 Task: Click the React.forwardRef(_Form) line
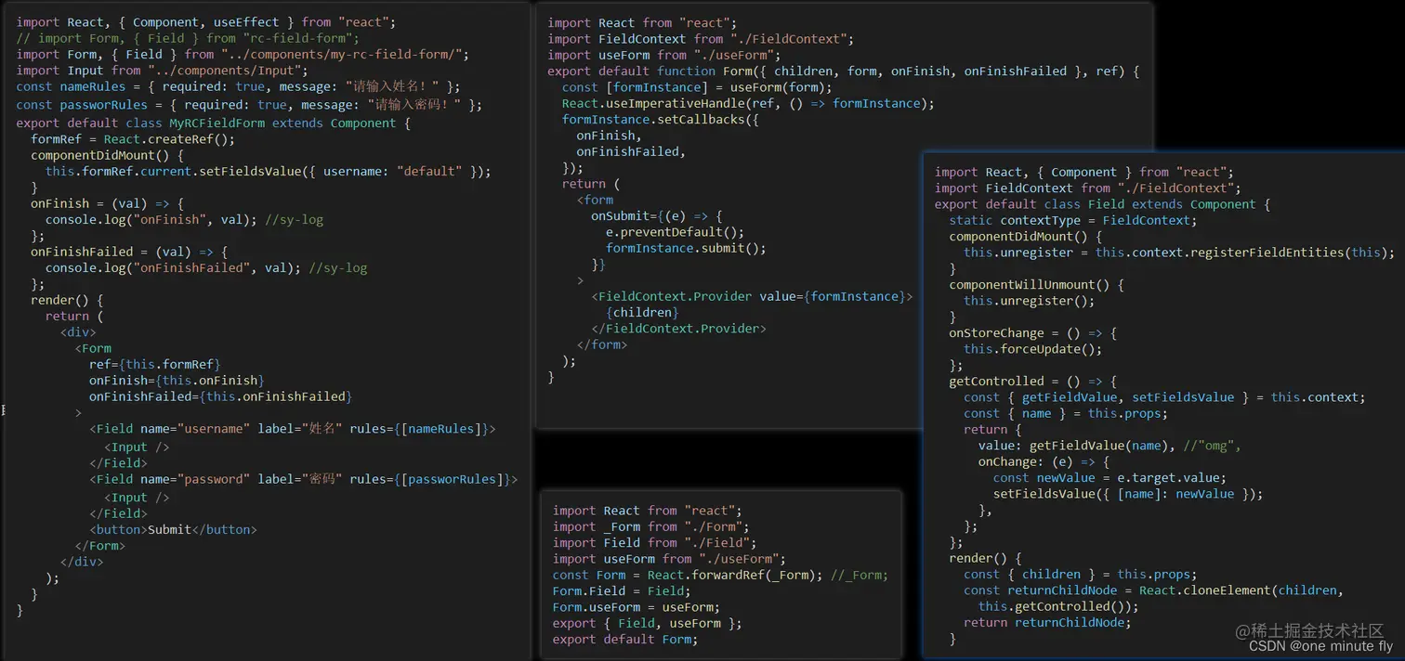pyautogui.click(x=720, y=575)
